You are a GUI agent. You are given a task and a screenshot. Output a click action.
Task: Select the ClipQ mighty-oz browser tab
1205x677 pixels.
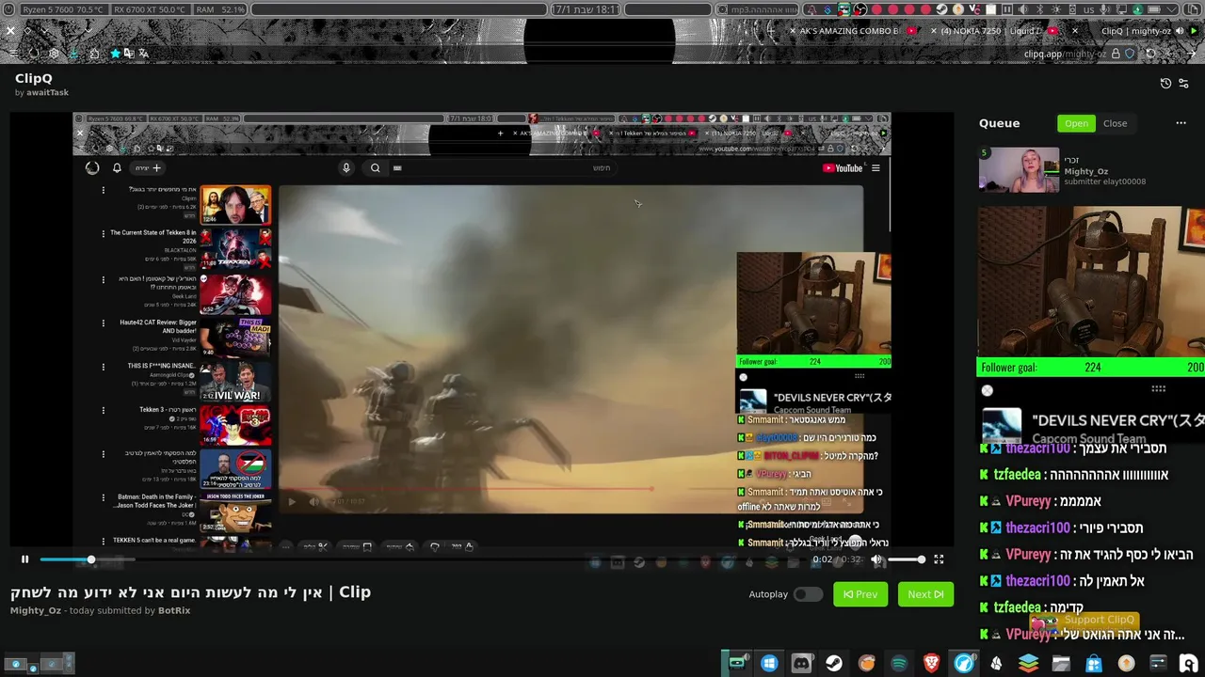[x=1135, y=31]
